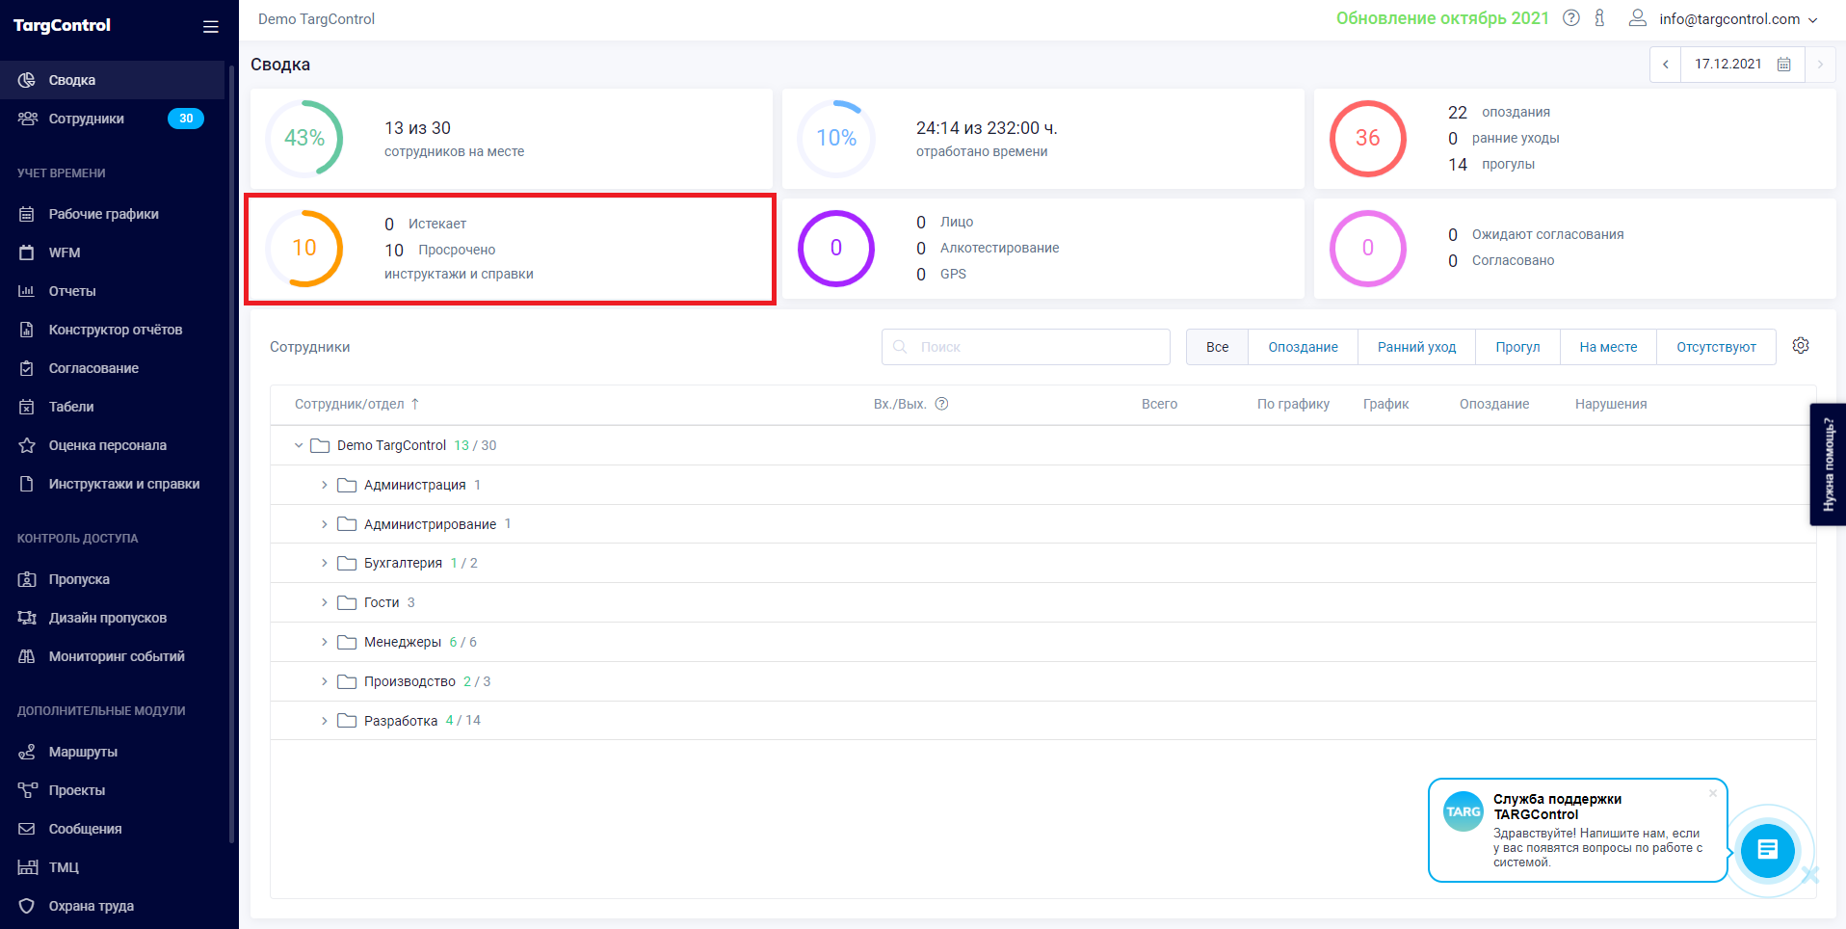This screenshot has width=1846, height=929.
Task: Expand the Разработка department
Action: pos(325,721)
